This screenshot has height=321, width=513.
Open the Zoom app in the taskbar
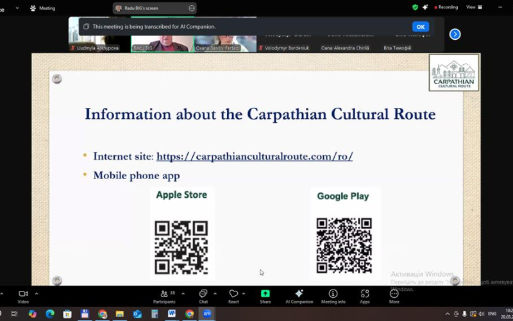coord(206,314)
